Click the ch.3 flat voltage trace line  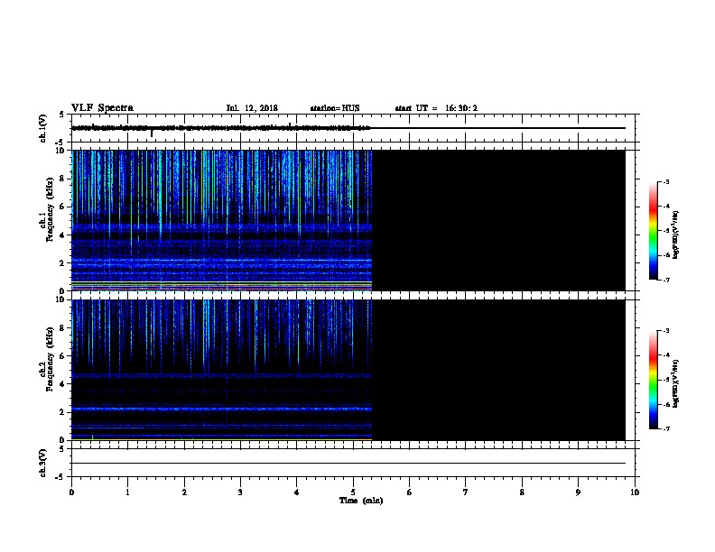pos(348,464)
